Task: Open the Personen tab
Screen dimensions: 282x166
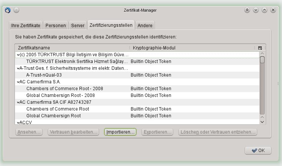Action: 55,26
